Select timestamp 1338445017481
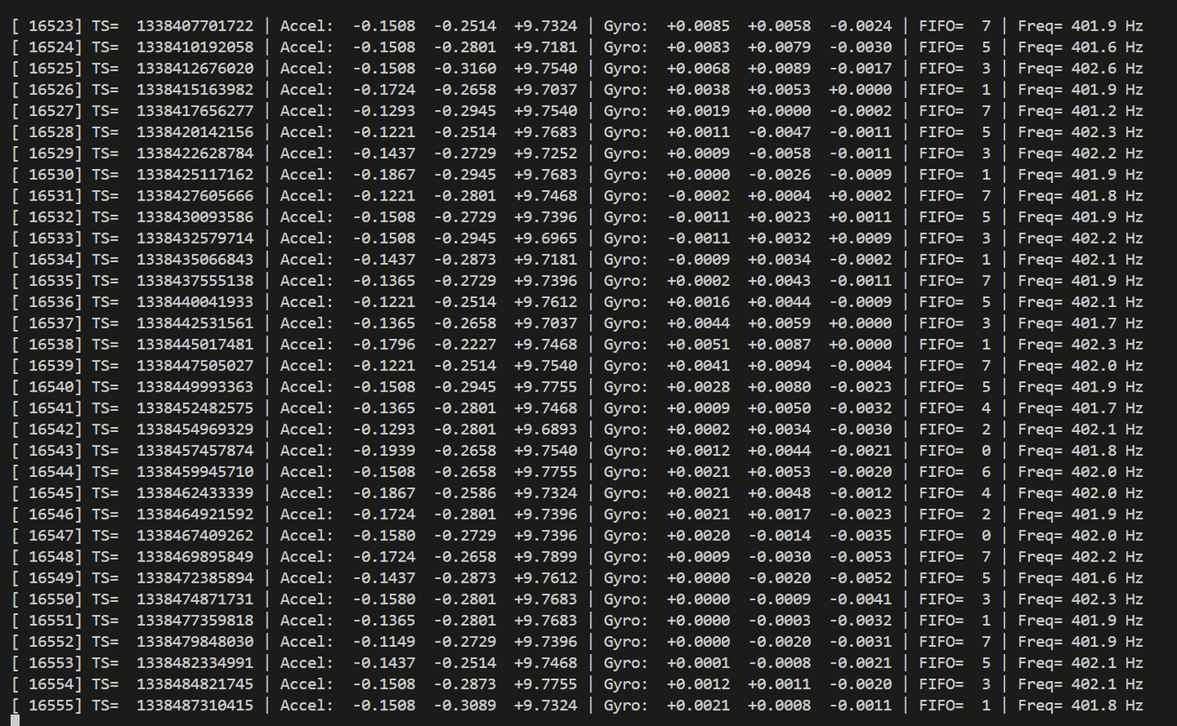Screen dimensions: 1177x726 pos(195,344)
